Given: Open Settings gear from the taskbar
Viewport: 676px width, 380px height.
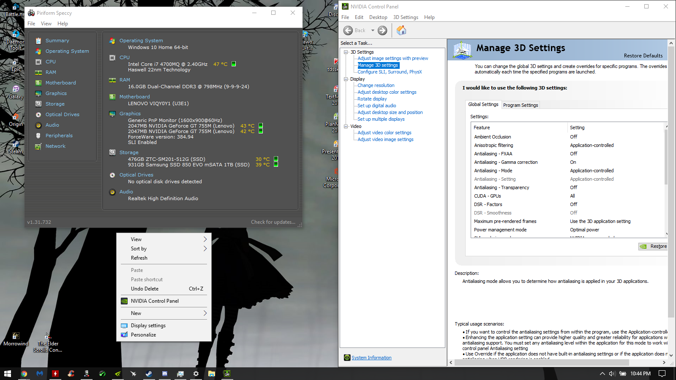Looking at the screenshot, I should (196, 374).
